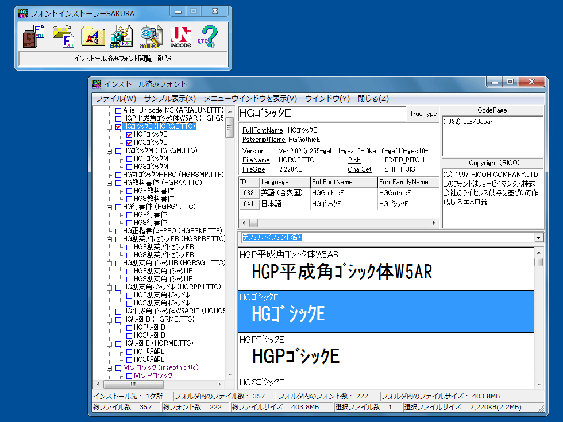Collapse the HG創英角ﾎﾟｯﾌﾟ体 tree node
The image size is (563, 422).
pyautogui.click(x=109, y=288)
